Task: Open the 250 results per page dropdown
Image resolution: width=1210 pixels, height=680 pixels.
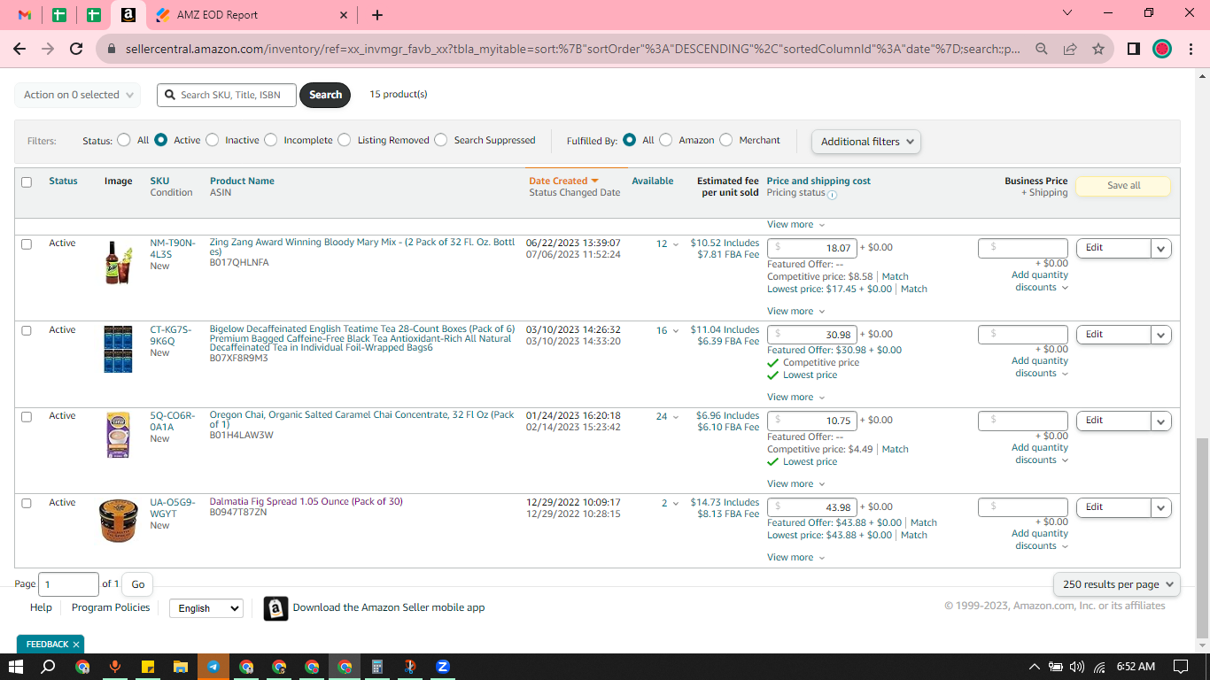Action: point(1117,584)
